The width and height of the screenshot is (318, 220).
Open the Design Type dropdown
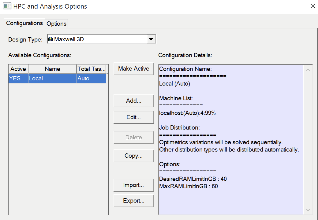pyautogui.click(x=151, y=39)
